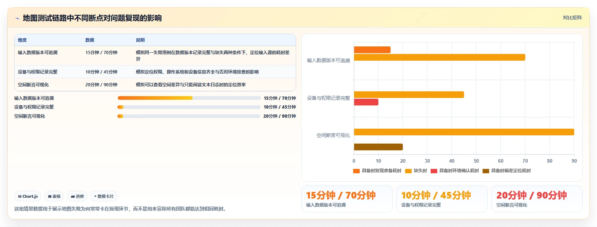Click the 70-minute 缺失时 bar for 输入数据版本可追溯

(x=439, y=57)
